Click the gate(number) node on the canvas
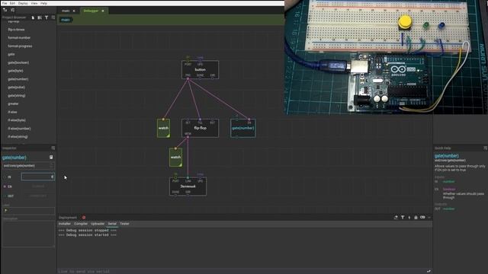488x274 pixels. 243,128
